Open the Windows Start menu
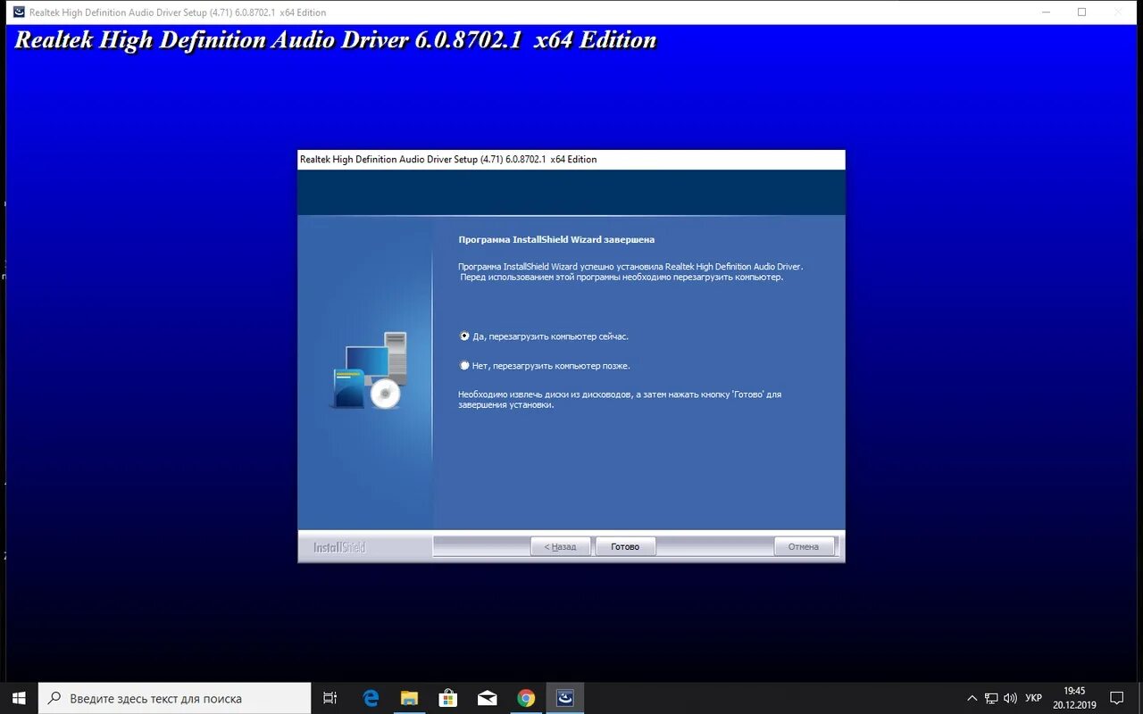Viewport: 1143px width, 714px height. [x=19, y=698]
